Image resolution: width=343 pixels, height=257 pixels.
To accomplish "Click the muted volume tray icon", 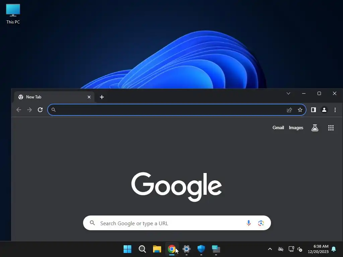I will (300, 249).
